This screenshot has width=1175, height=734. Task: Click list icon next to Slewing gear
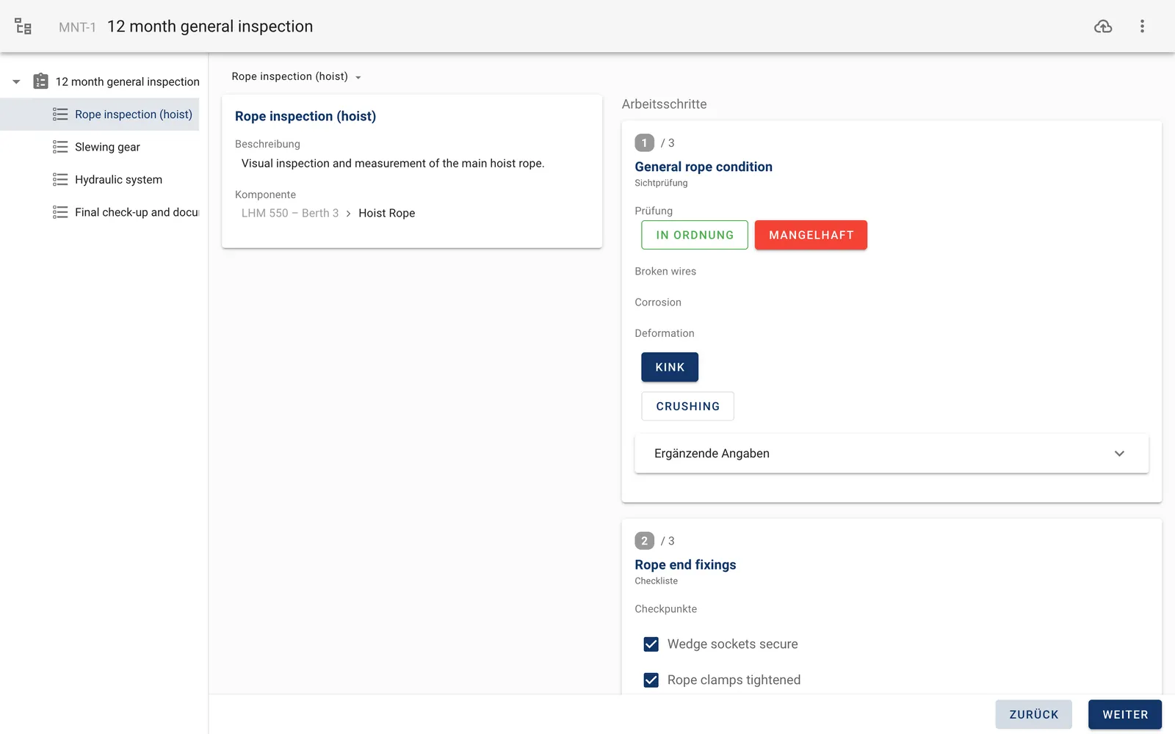[x=60, y=147]
